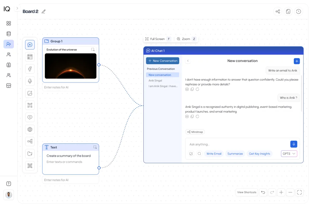Expand the left sidebar with chevron
This screenshot has width=312, height=207.
tap(17, 8)
